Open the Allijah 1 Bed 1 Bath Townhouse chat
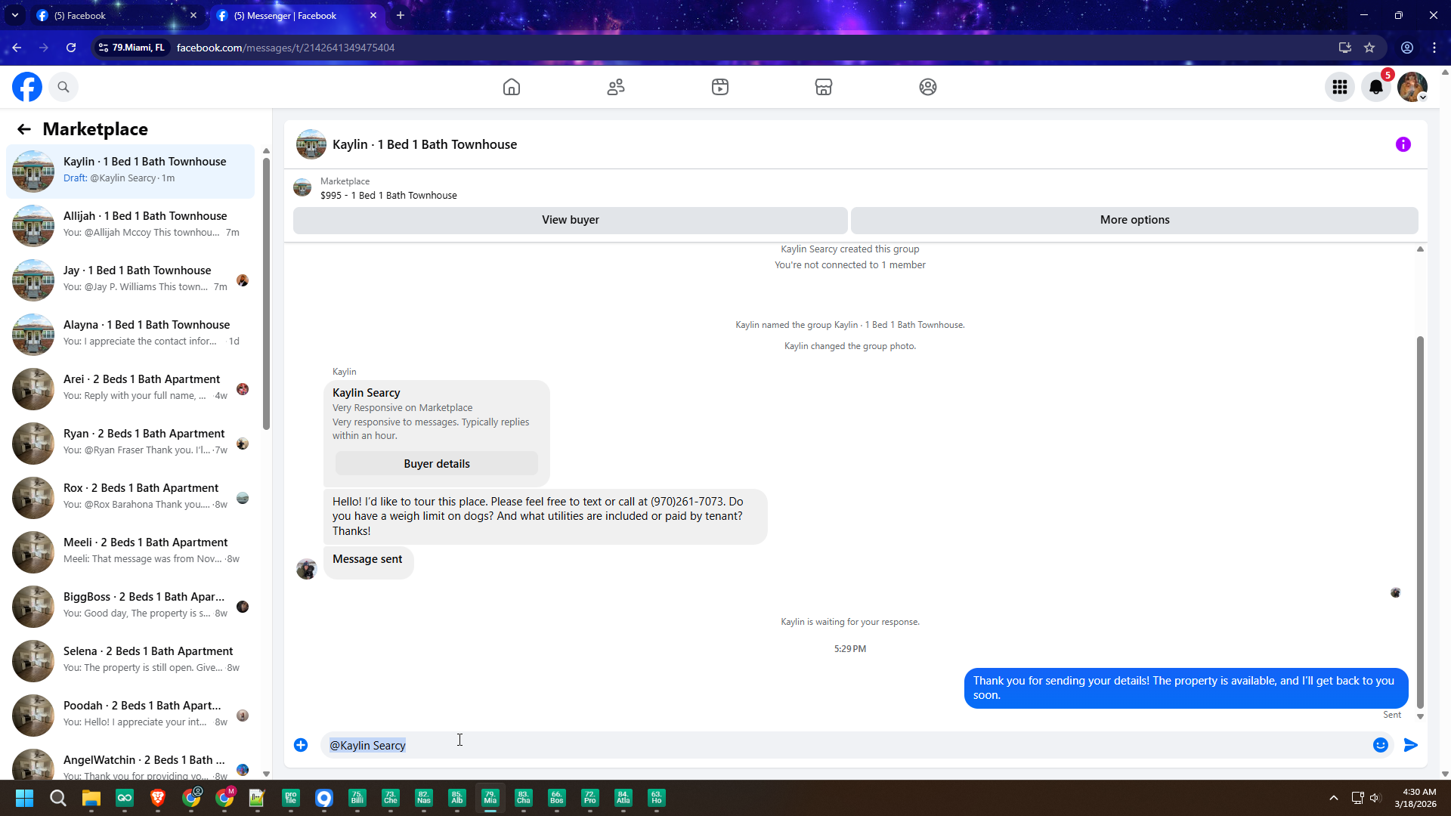 click(130, 224)
